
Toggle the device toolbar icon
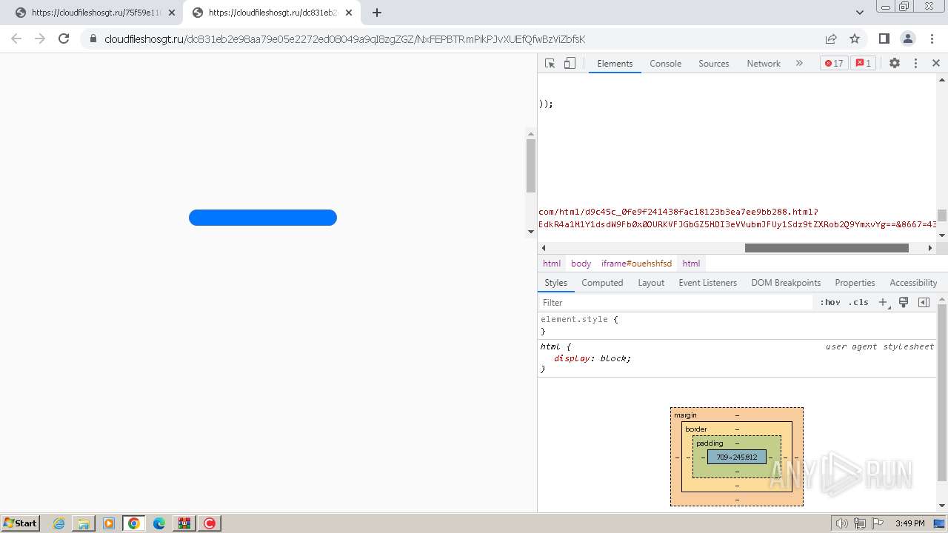coord(570,64)
